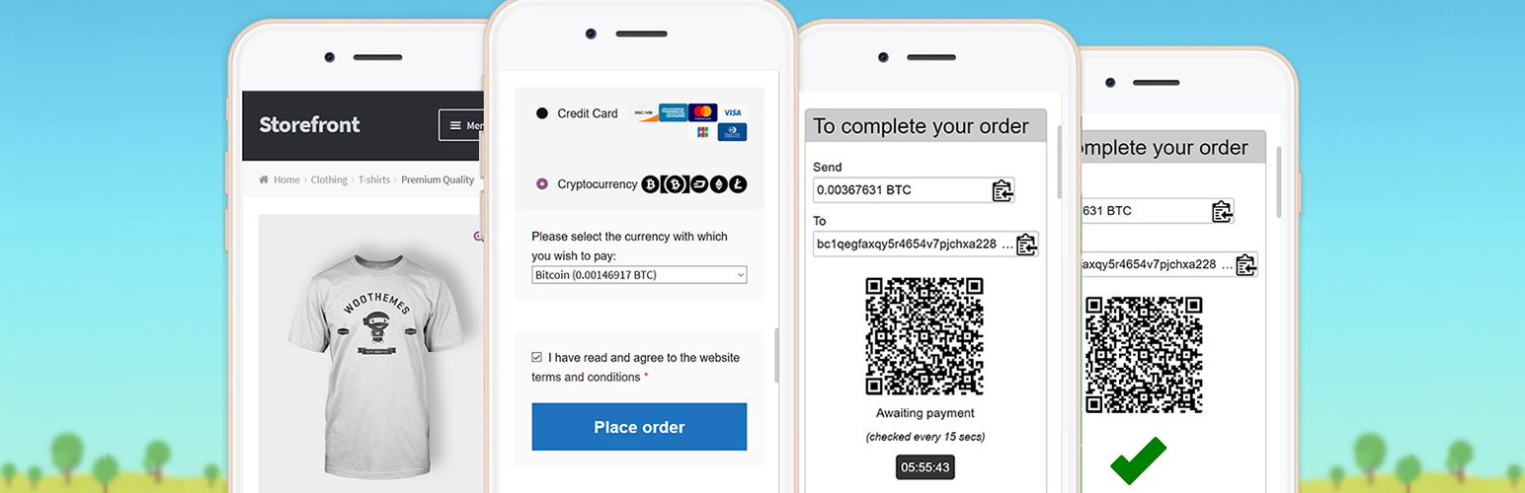Select the Credit Card payment option
Image resolution: width=1525 pixels, height=493 pixels.
tap(542, 113)
